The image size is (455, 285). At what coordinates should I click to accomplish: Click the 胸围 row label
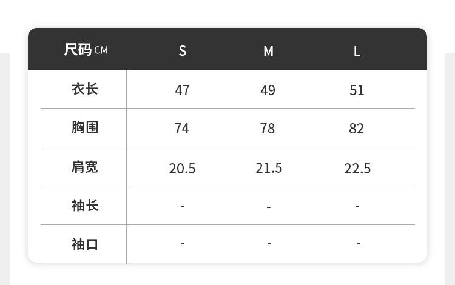click(x=85, y=127)
